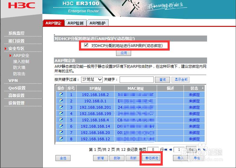Click the 显示全部 button

pos(181,79)
